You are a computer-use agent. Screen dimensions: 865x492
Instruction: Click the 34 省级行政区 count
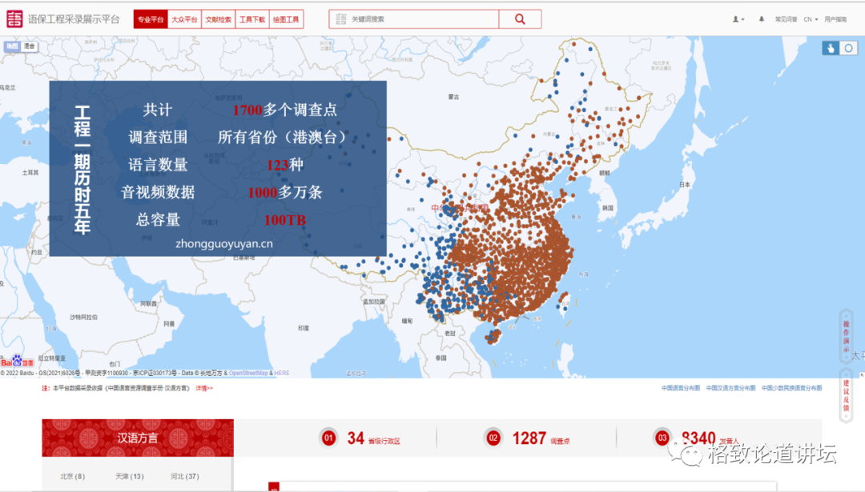pos(356,438)
